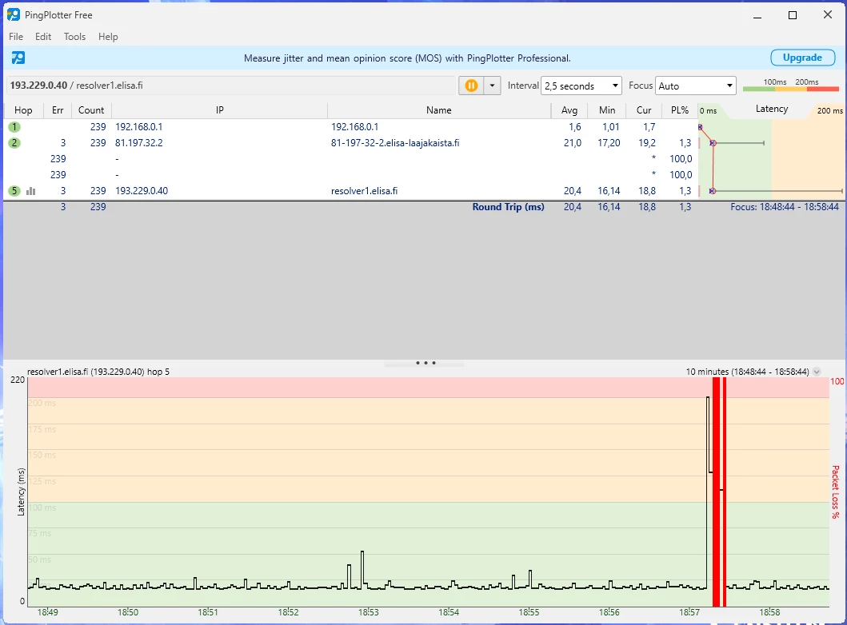This screenshot has width=847, height=625.
Task: Open the Focus dropdown set to Auto
Action: (695, 86)
